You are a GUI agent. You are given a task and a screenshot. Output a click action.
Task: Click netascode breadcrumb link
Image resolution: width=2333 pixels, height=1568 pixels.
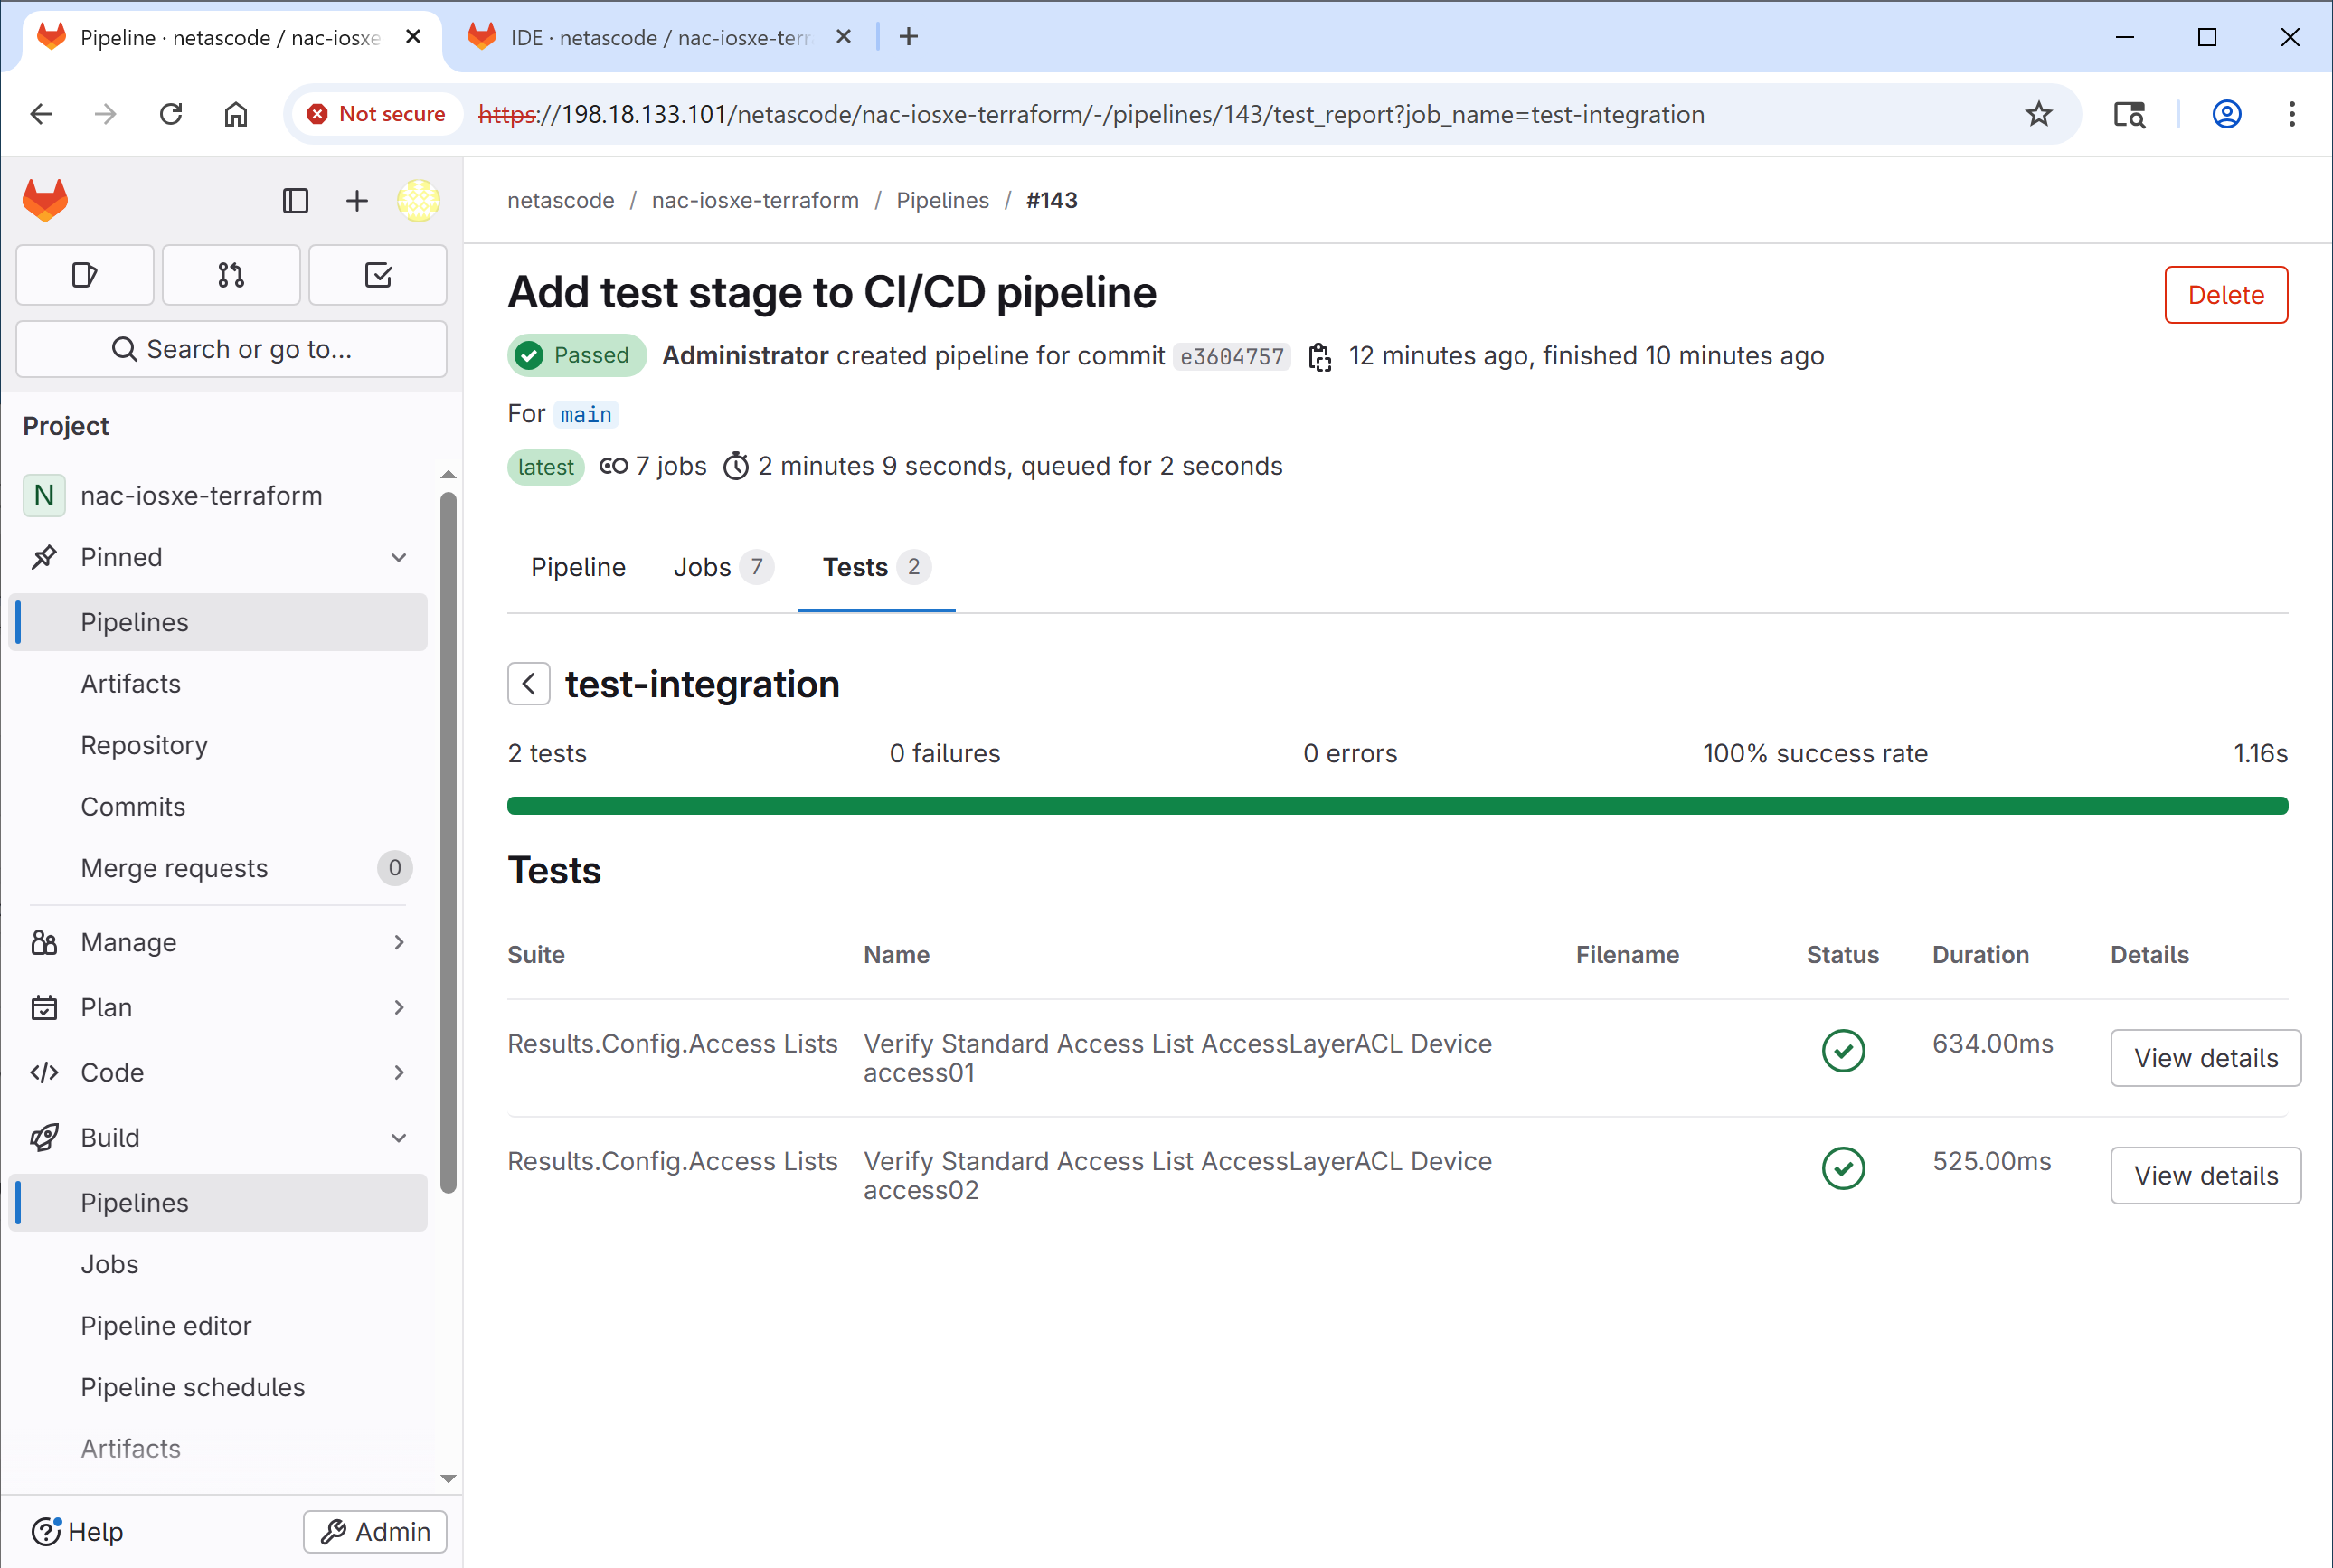coord(561,200)
